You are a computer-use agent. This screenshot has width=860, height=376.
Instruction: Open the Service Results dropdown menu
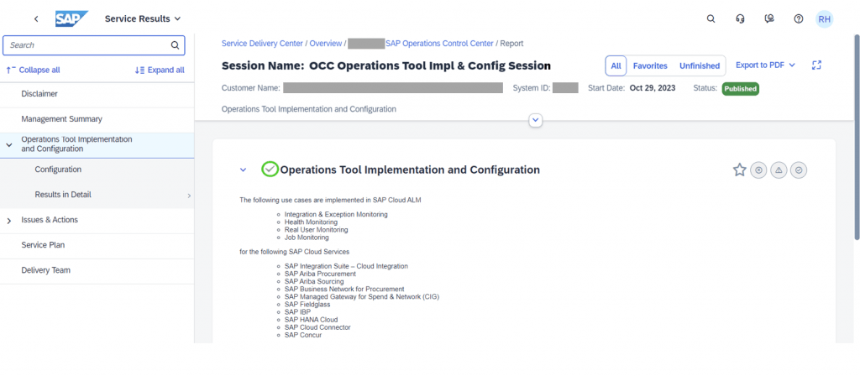tap(143, 18)
